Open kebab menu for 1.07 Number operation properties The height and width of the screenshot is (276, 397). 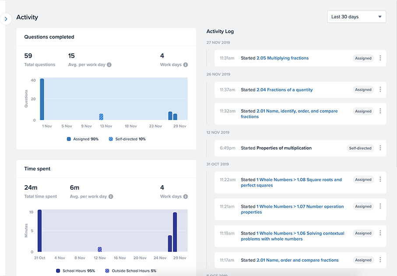pyautogui.click(x=380, y=207)
